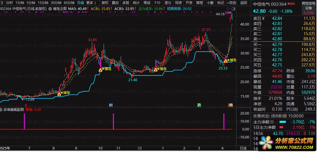Click the 14:56 trade row at 42.70
Image resolution: width=318 pixels, height=152 pixels.
pyautogui.click(x=284, y=133)
